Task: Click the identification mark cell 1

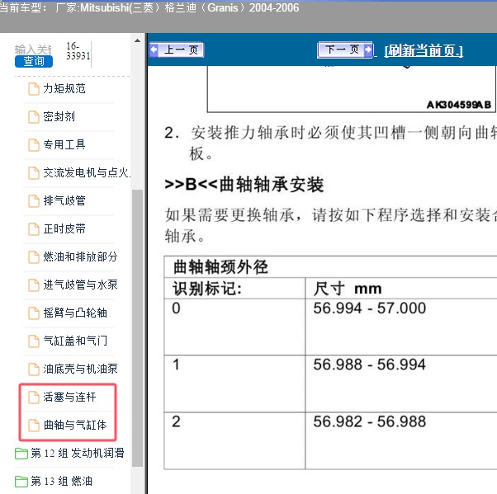Action: coord(176,365)
